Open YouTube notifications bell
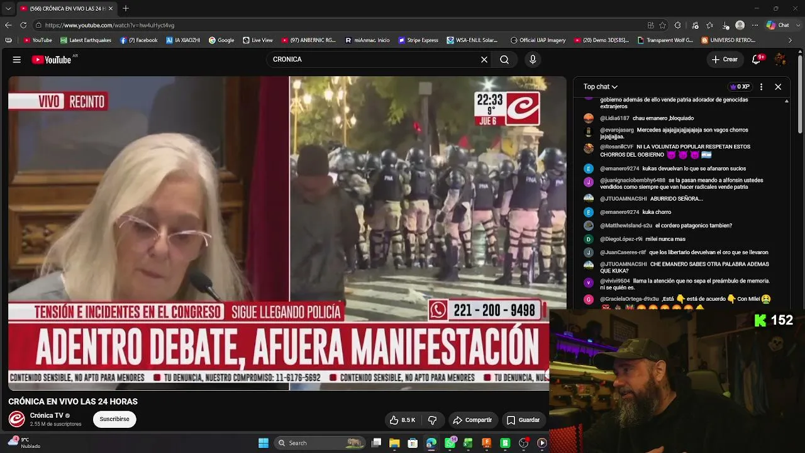Viewport: 805px width, 453px height. coord(757,59)
